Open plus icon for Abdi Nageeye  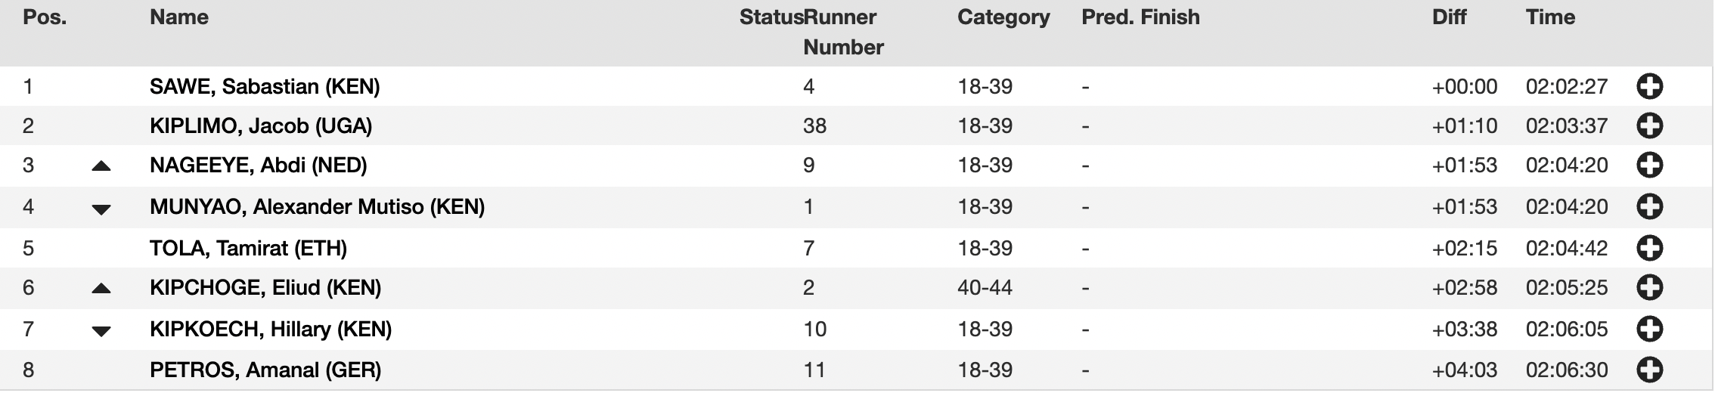point(1649,166)
